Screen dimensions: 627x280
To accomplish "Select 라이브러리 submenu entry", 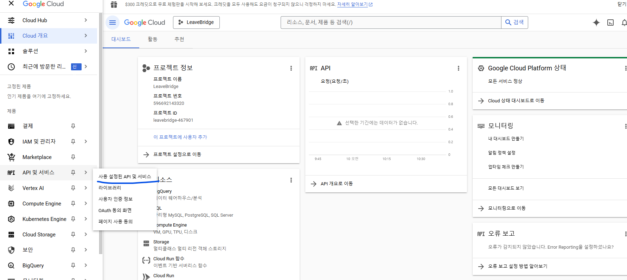I will (x=124, y=188).
